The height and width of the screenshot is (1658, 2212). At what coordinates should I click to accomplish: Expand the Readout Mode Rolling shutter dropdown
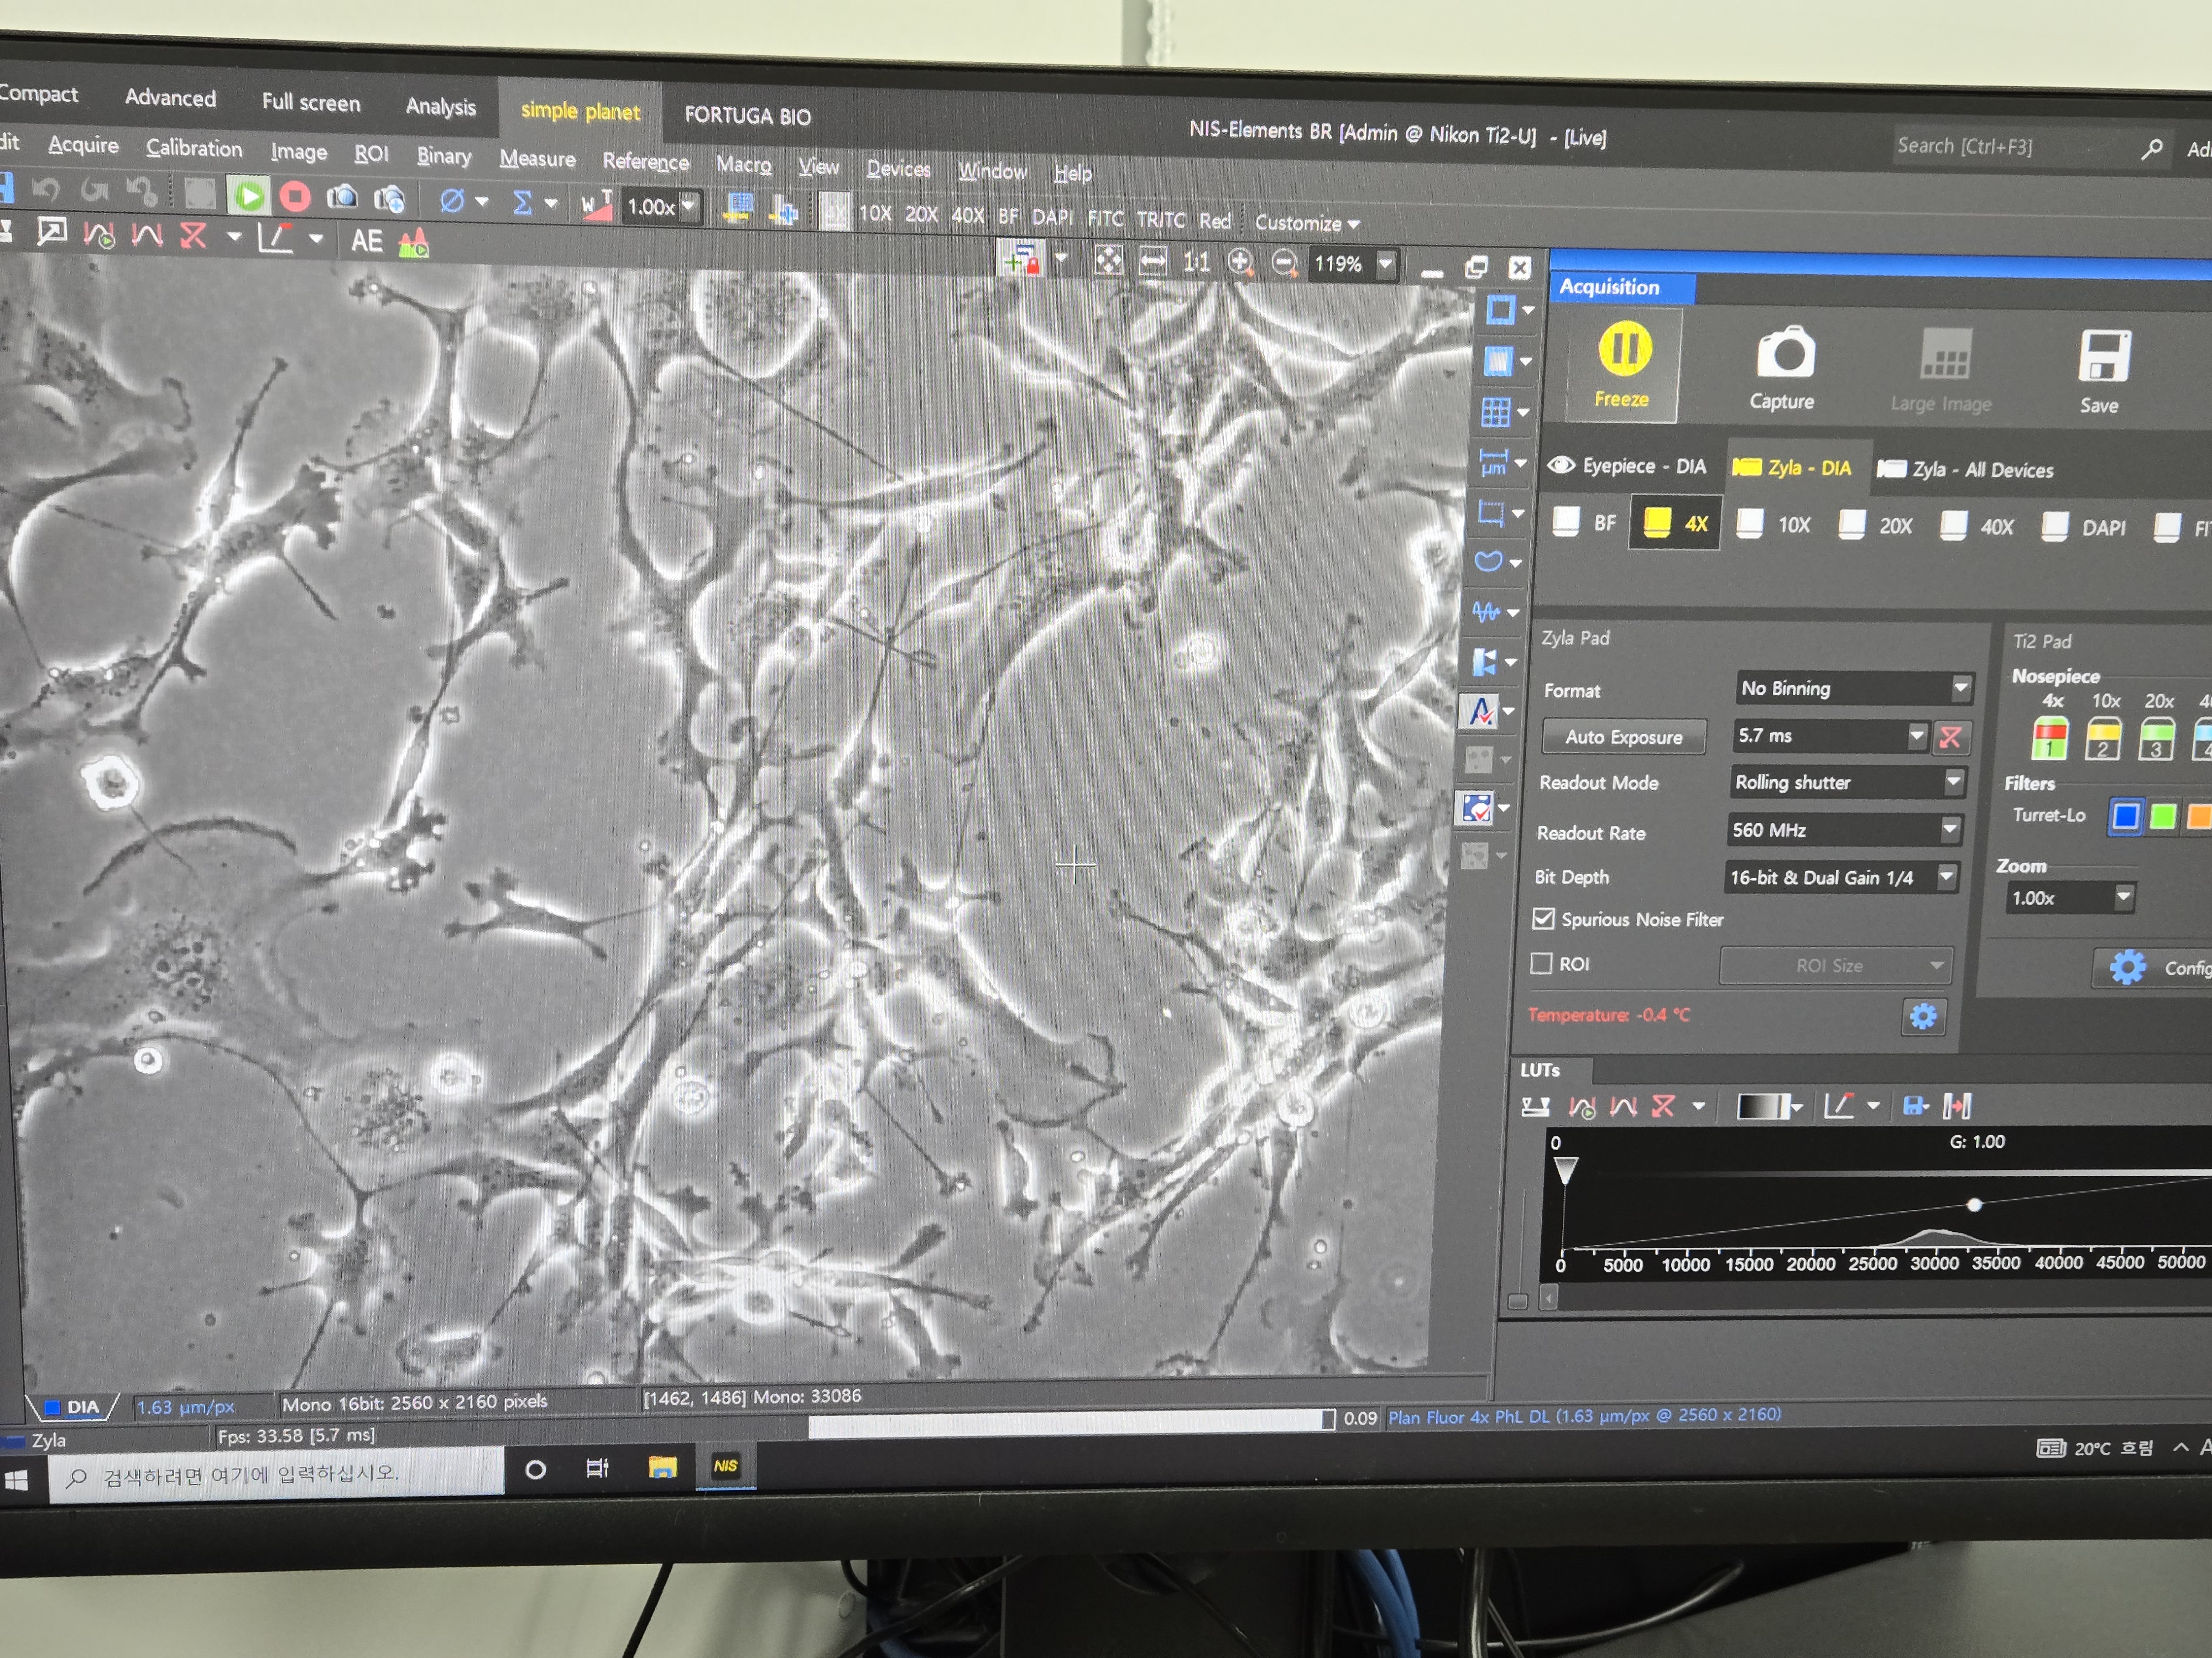1953,781
